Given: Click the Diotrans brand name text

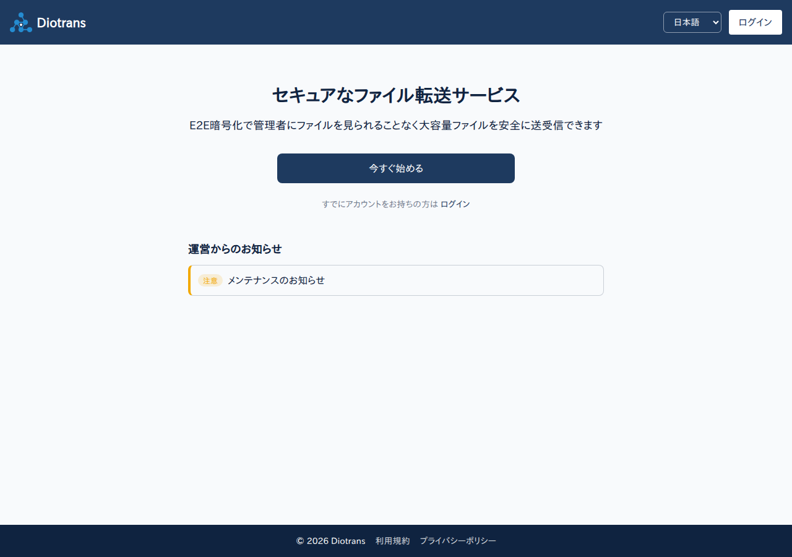Looking at the screenshot, I should point(61,23).
